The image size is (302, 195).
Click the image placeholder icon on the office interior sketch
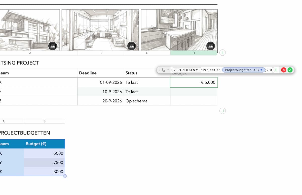(132, 46)
